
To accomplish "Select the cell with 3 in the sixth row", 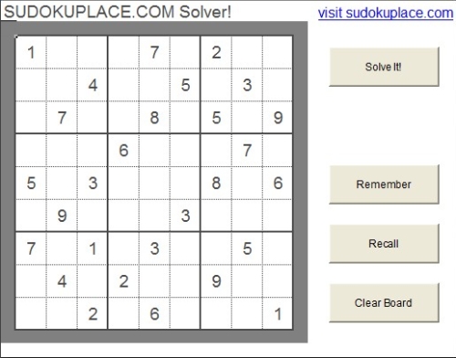I will [x=185, y=216].
